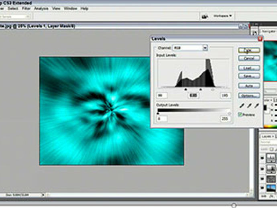Image resolution: width=277 pixels, height=208 pixels.
Task: Select the gray point eyedropper in Levels
Action: [x=249, y=106]
